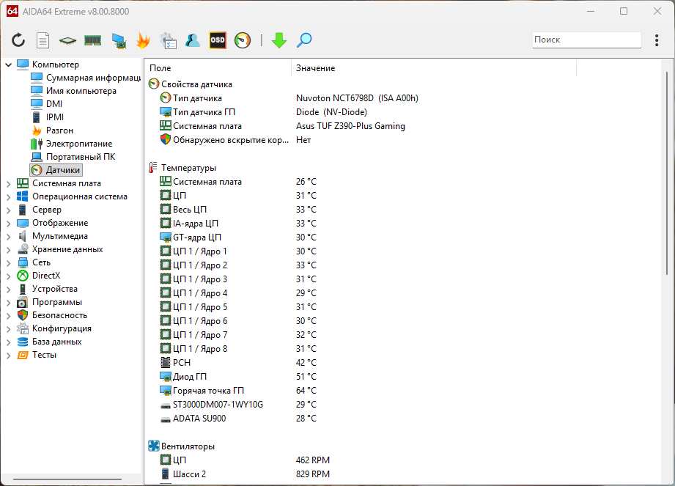Click the Refresh toolbar icon

click(x=18, y=40)
